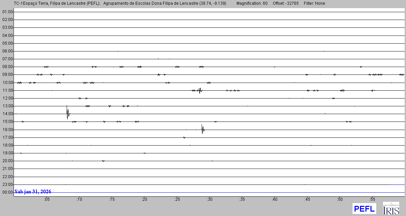Click the large seismic spike on 13:00 trace
Image resolution: width=406 pixels, height=216 pixels.
(x=68, y=112)
